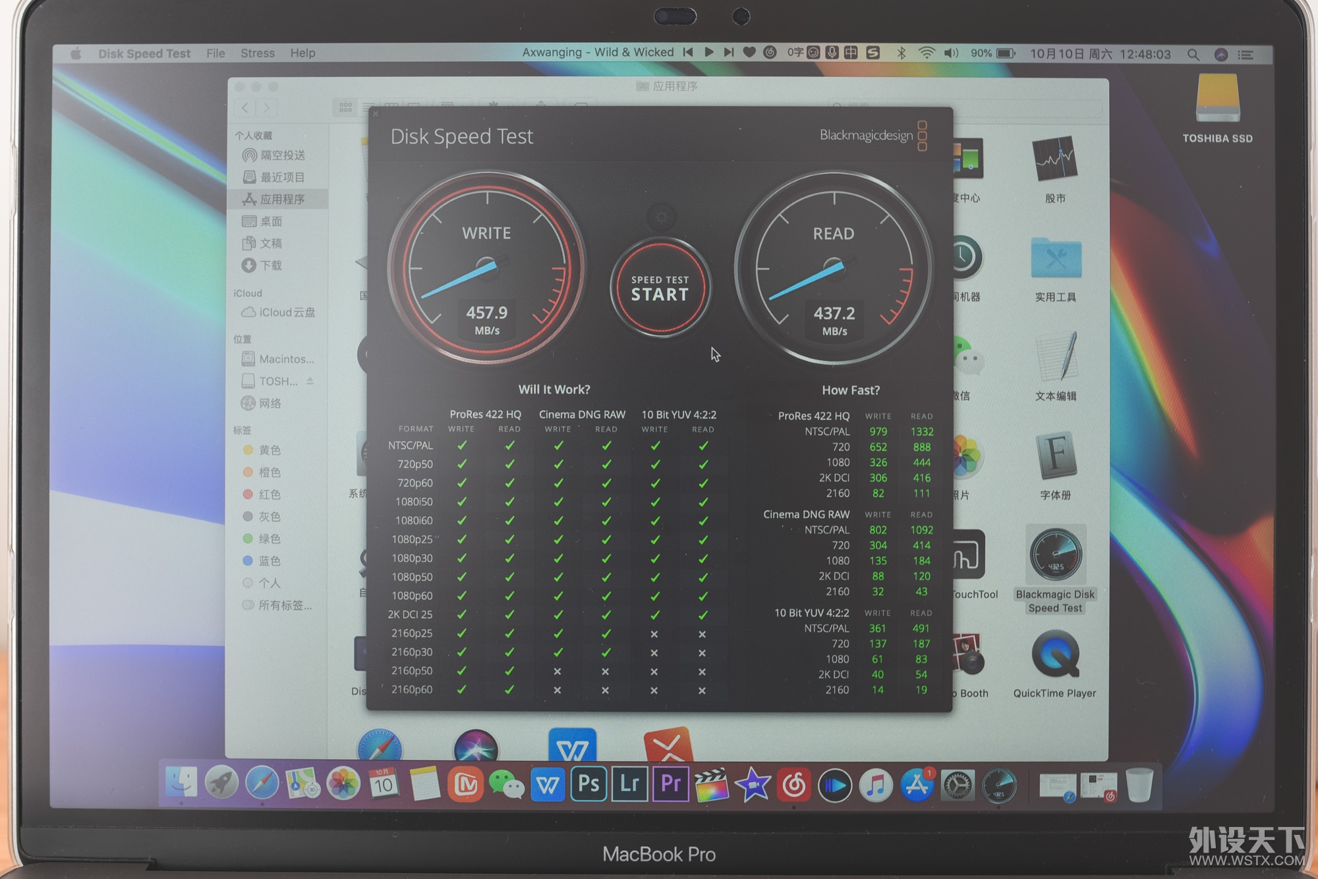
Task: Open the settings gear above START
Action: [661, 215]
